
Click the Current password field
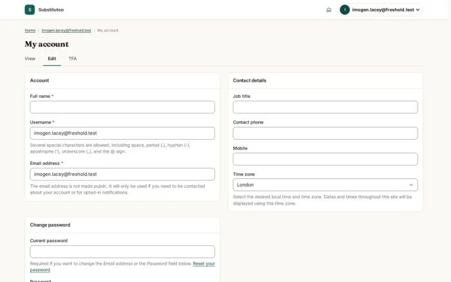click(x=122, y=252)
